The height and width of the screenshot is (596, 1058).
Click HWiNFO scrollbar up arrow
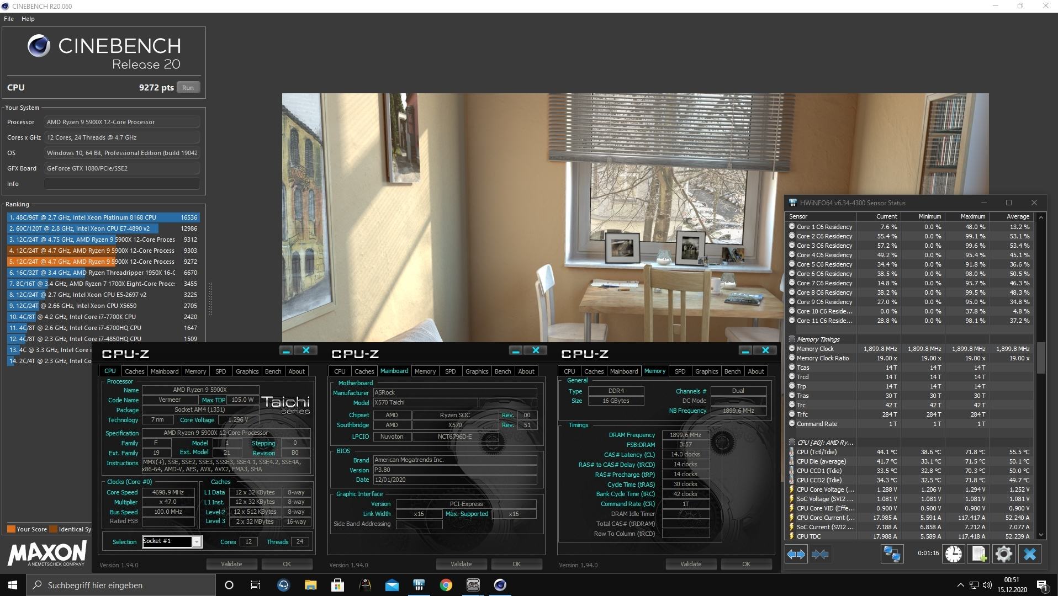click(x=1041, y=217)
